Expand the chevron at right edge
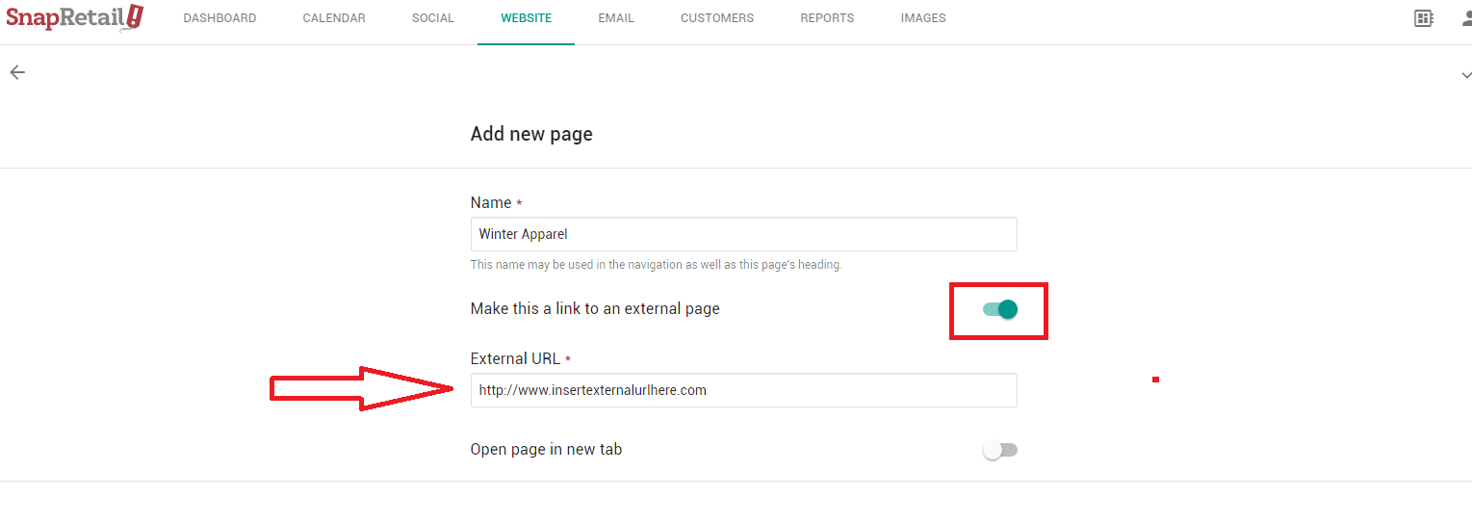1472x525 pixels. pyautogui.click(x=1465, y=75)
